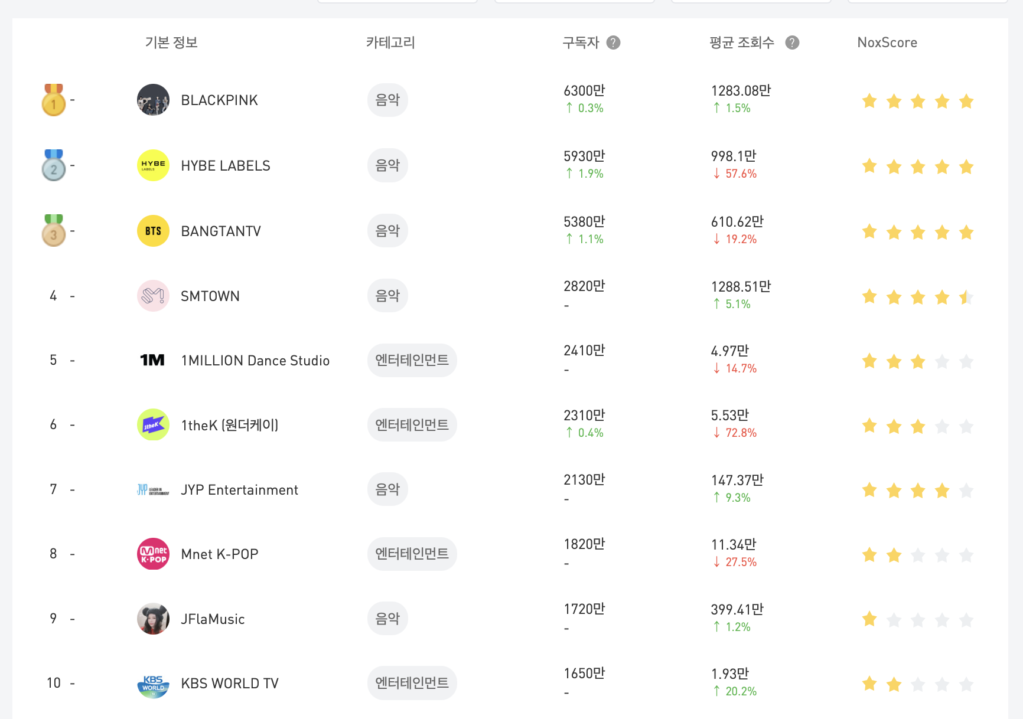
Task: Click 음악 category tag for BLACKPINK
Action: point(387,100)
